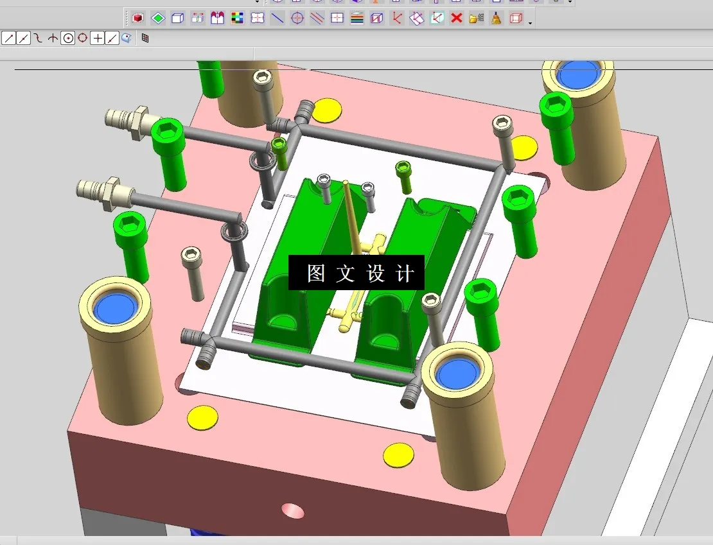Click the layered colors section icon
Screen dimensions: 713x545
tap(356, 19)
